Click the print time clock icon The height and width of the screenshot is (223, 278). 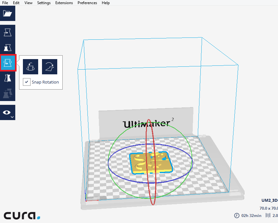(237, 216)
